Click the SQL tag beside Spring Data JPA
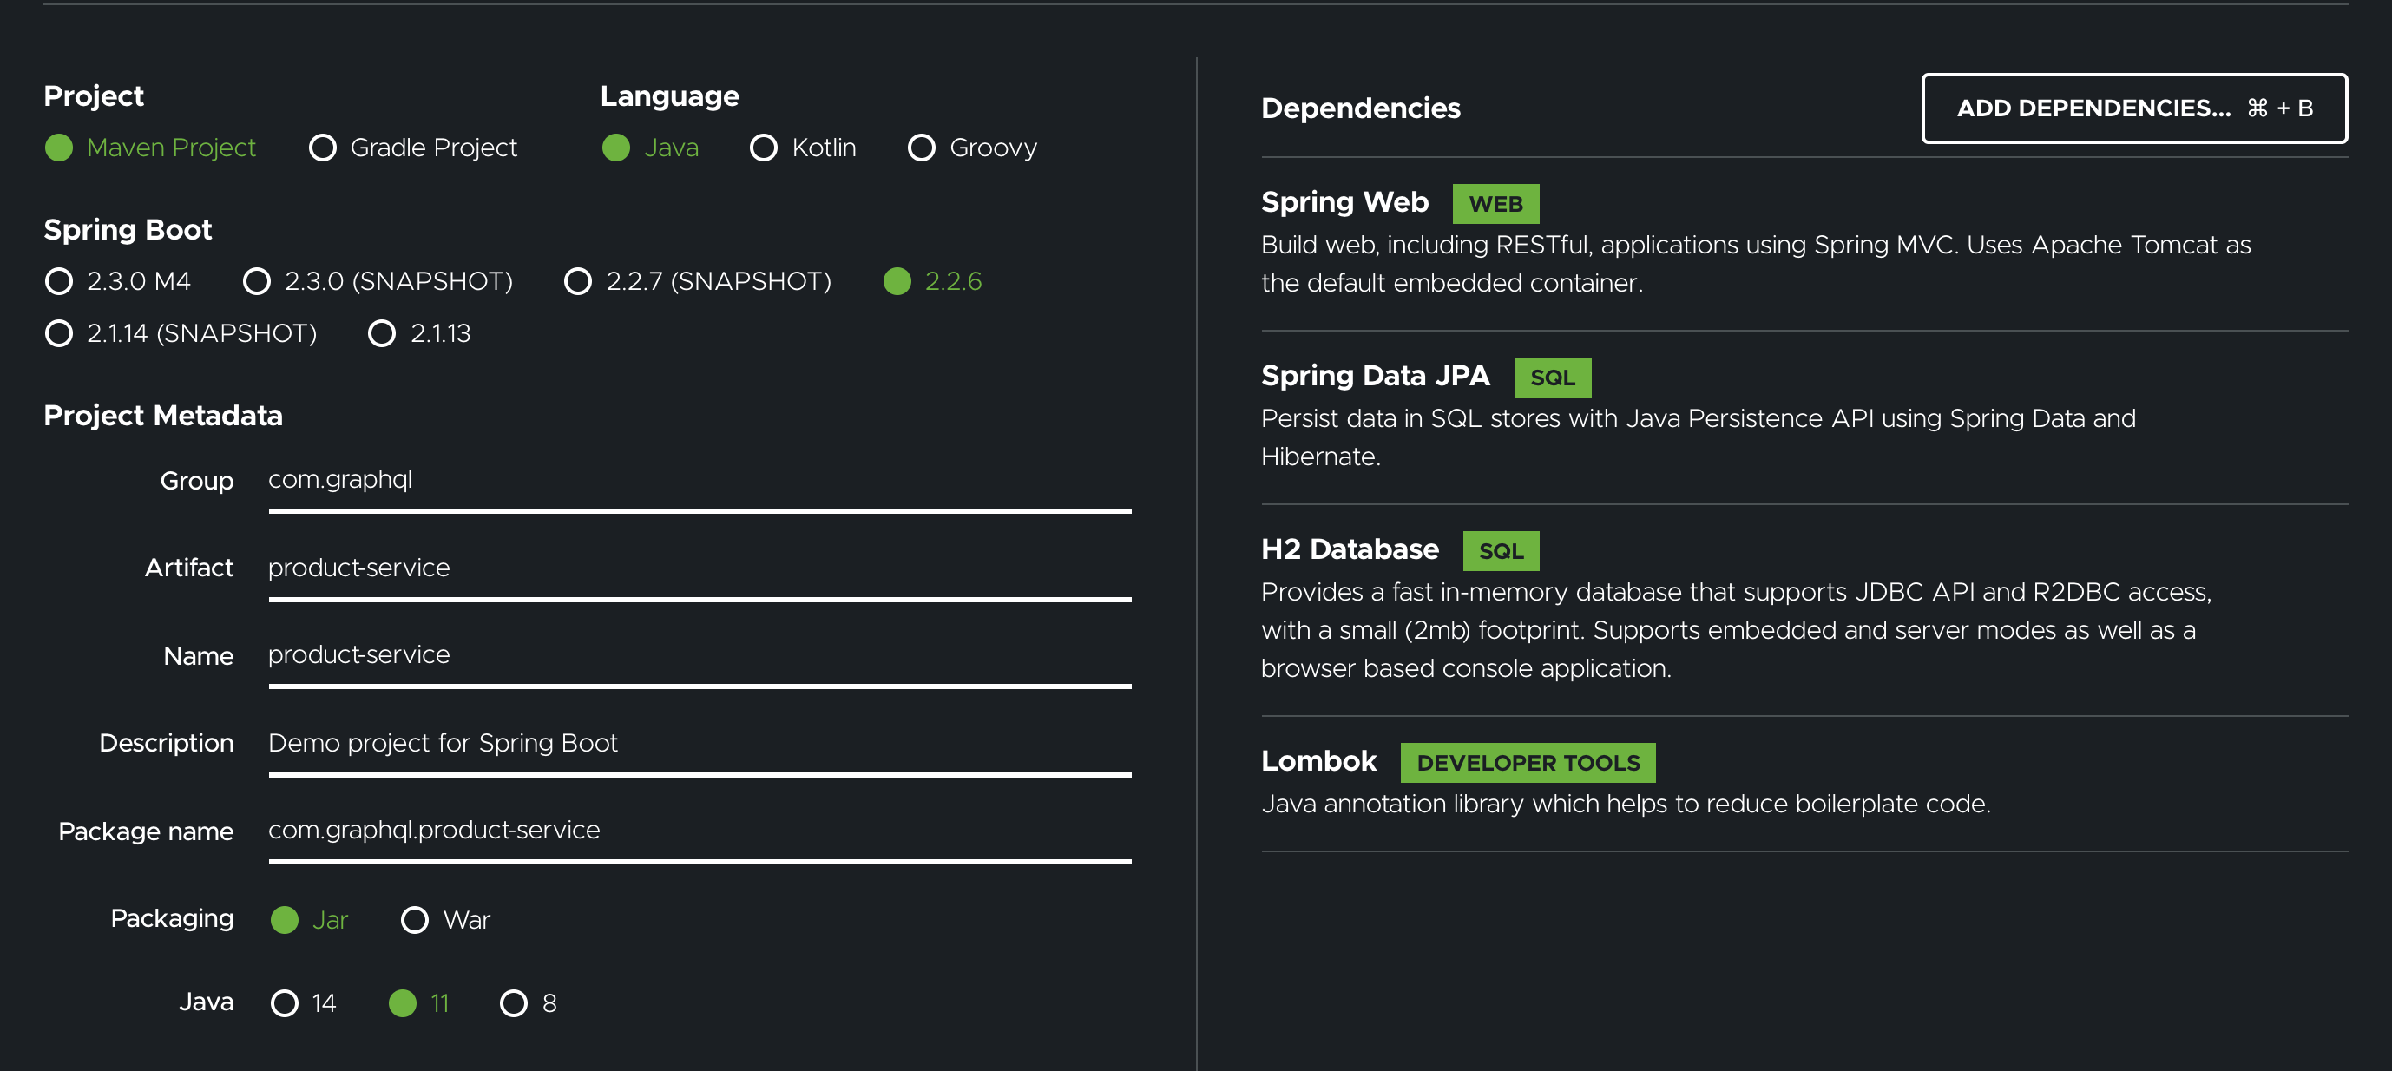 (1552, 378)
